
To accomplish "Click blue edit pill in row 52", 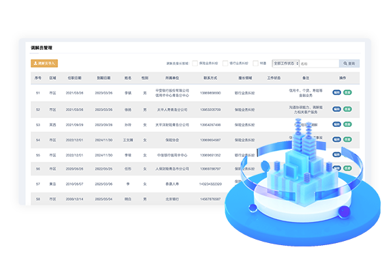I will pos(336,109).
